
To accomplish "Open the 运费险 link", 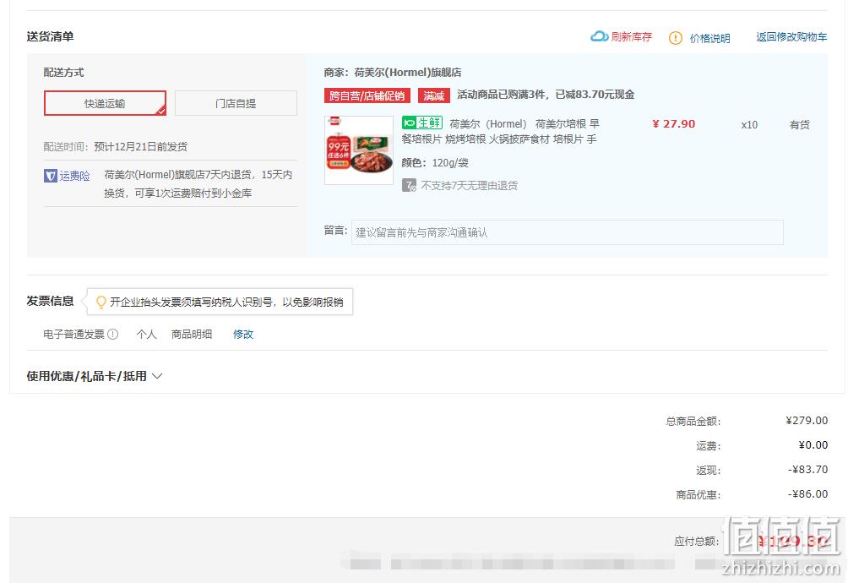I will click(74, 176).
